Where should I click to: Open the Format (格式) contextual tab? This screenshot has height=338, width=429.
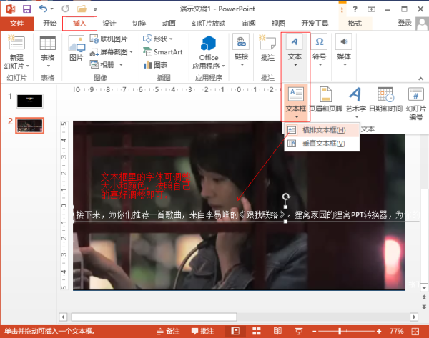pos(355,24)
